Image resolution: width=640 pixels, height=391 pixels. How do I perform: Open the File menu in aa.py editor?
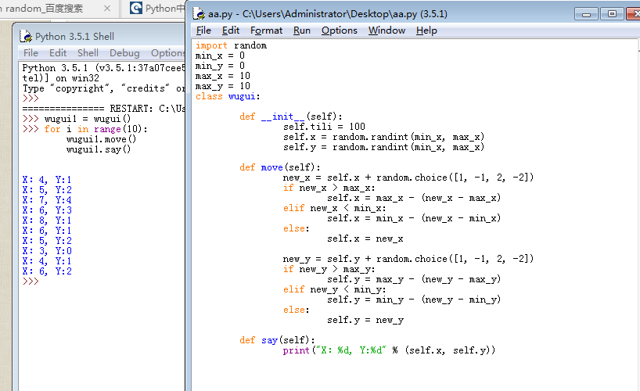(x=203, y=30)
